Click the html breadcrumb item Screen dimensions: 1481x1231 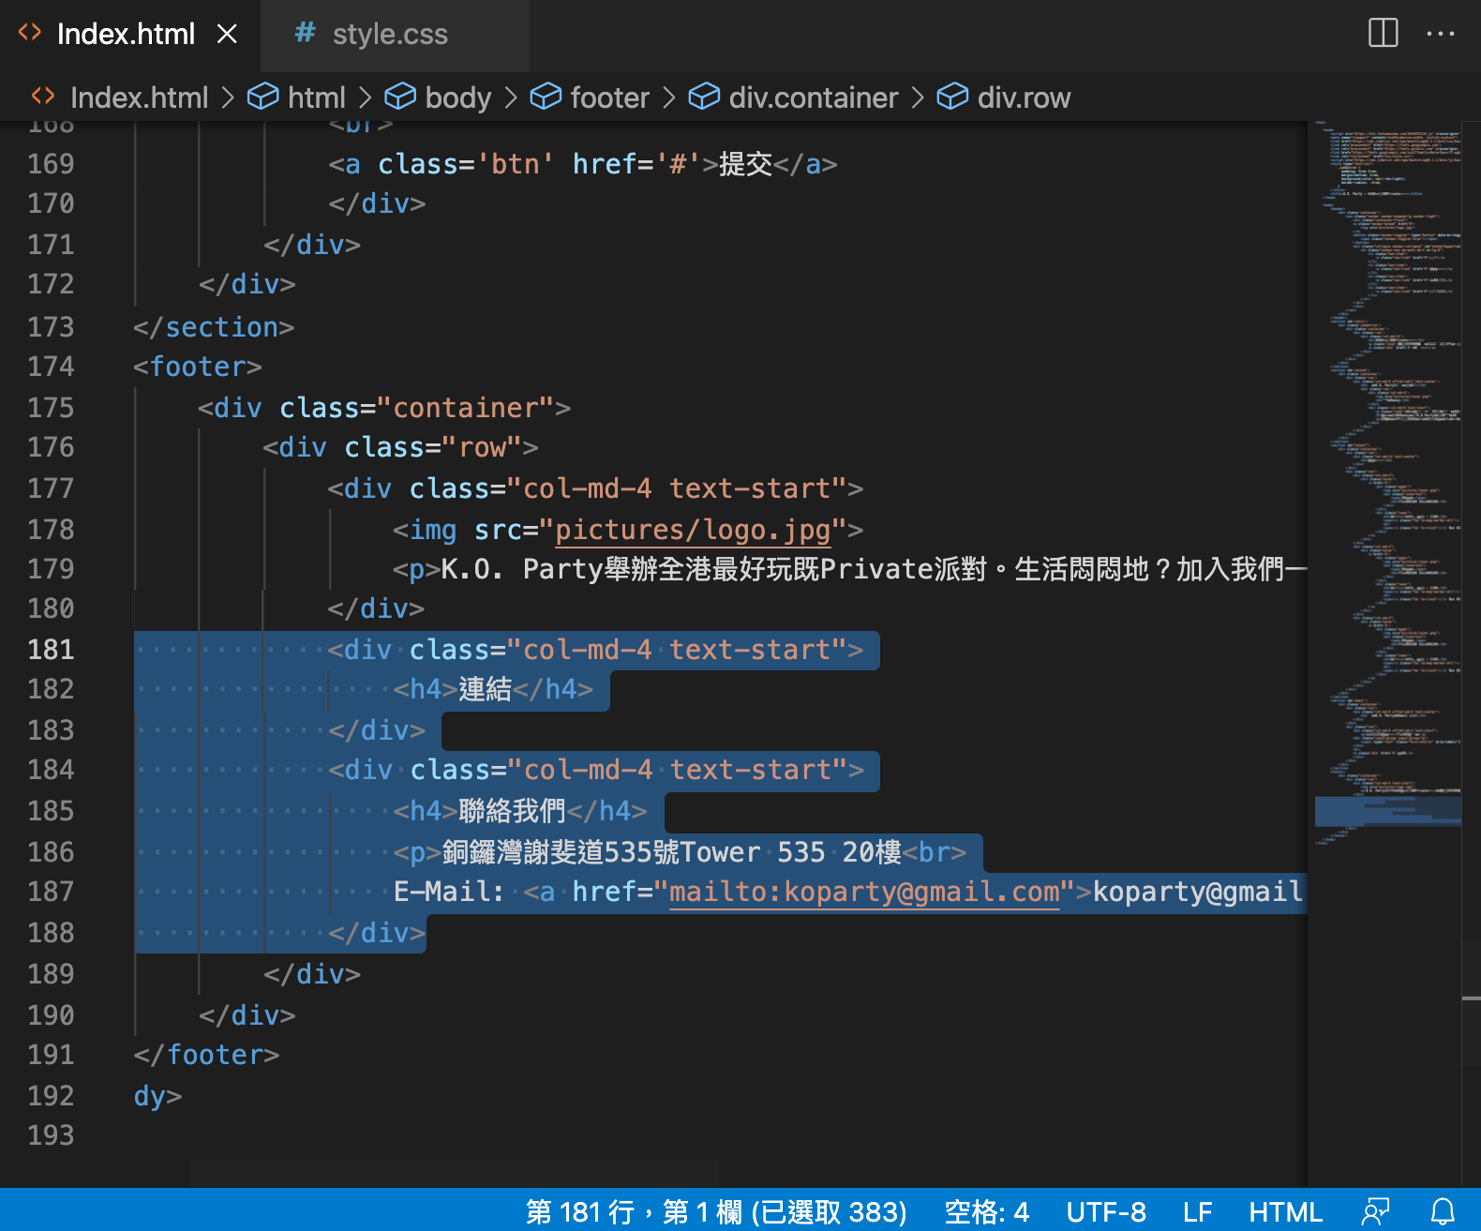click(317, 98)
